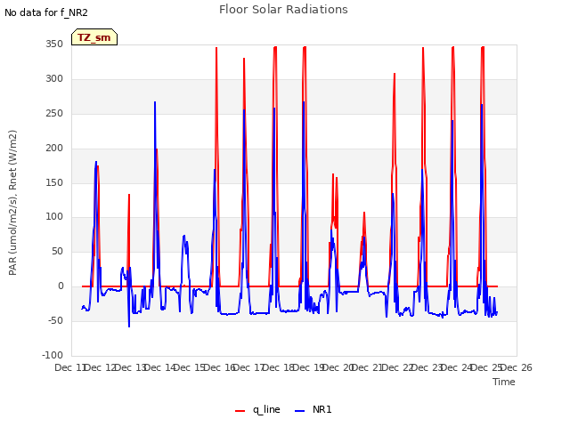Click the Dec 22 x-axis tick label
The height and width of the screenshot is (427, 570).
398,367
